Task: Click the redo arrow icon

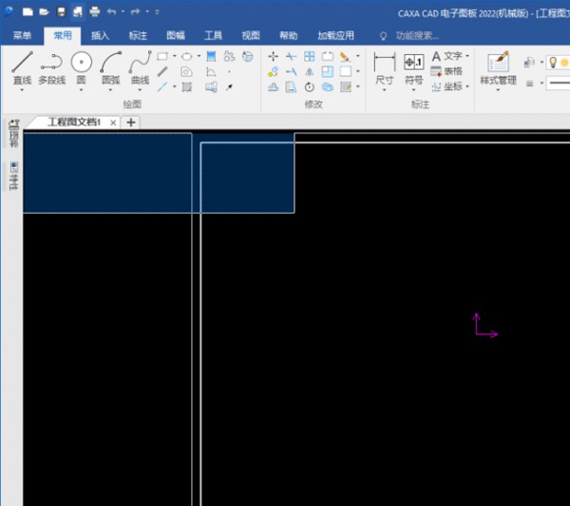Action: coord(135,12)
